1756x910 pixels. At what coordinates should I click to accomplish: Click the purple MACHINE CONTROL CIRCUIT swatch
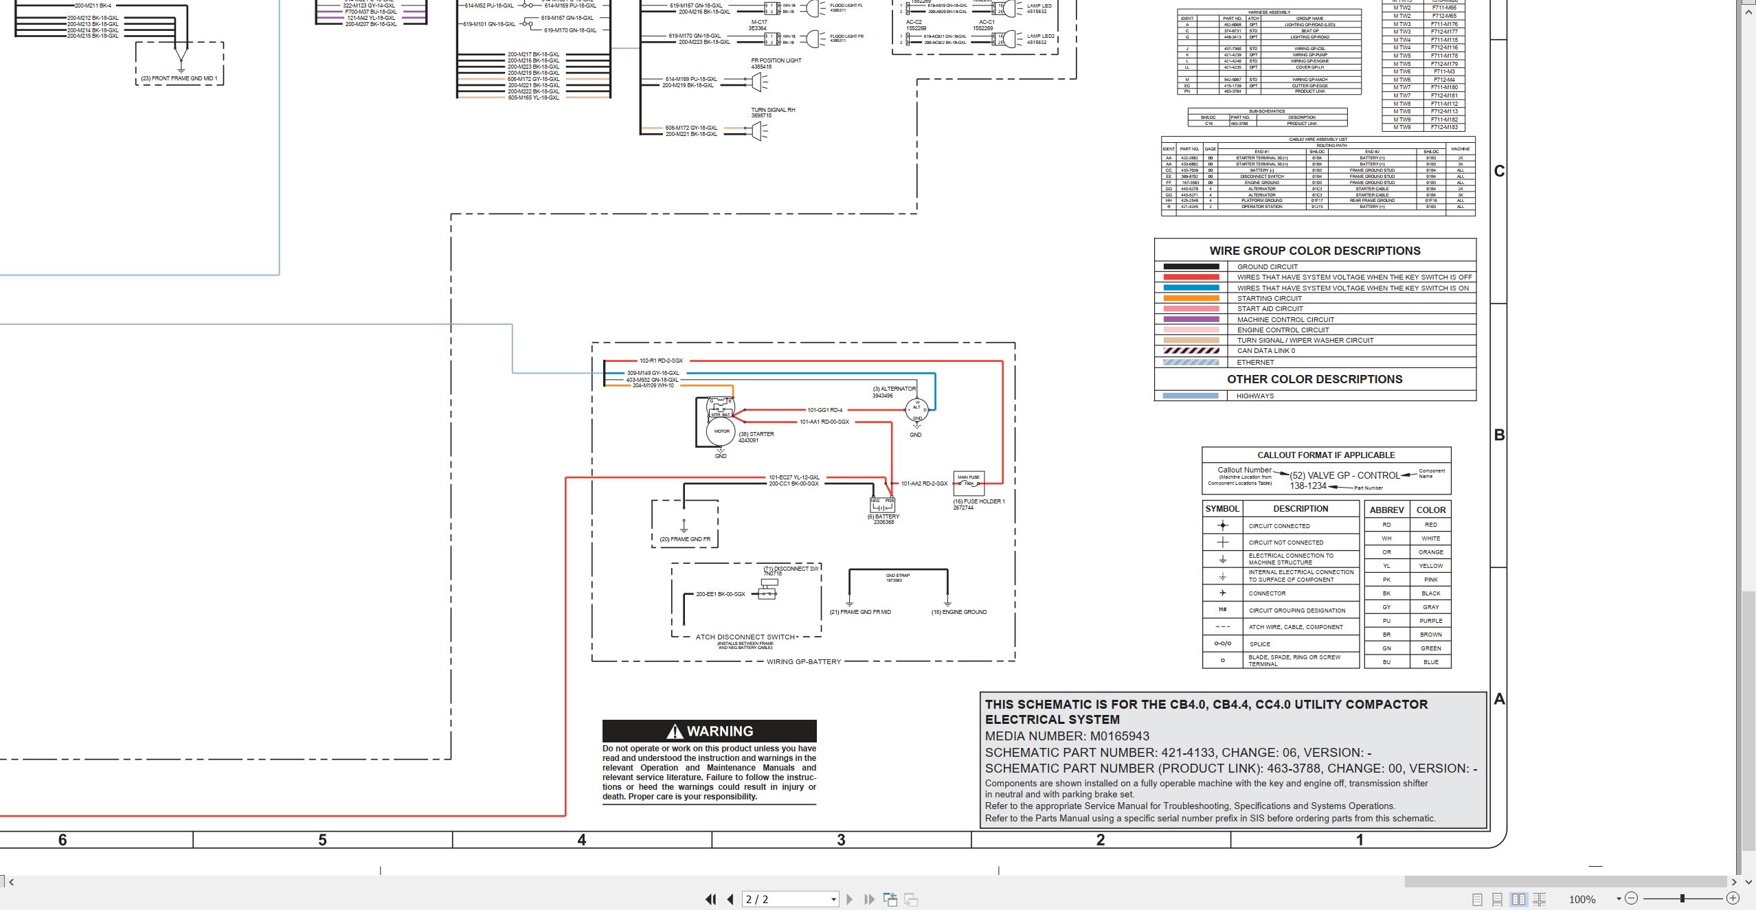1191,319
